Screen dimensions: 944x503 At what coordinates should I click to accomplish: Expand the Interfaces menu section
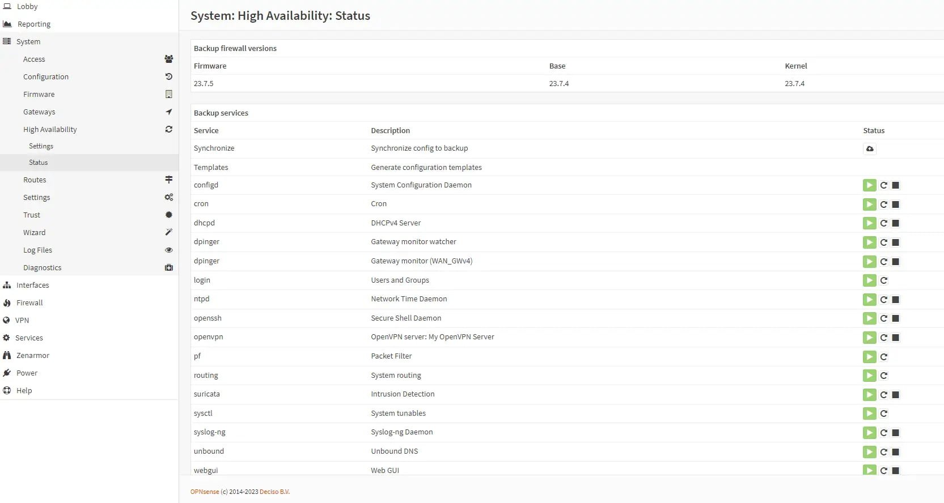pos(89,285)
